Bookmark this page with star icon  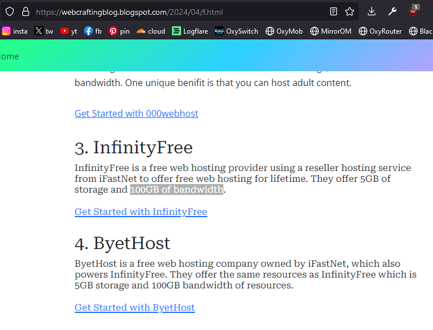pyautogui.click(x=350, y=11)
